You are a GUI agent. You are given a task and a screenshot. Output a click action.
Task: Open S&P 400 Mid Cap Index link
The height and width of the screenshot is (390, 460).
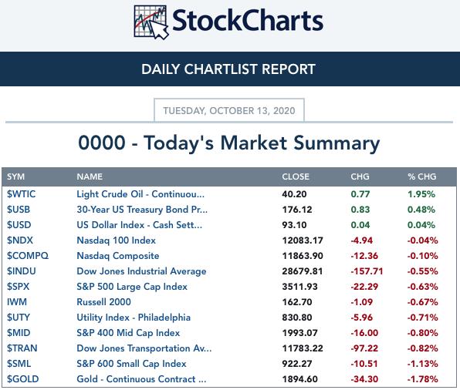[128, 333]
